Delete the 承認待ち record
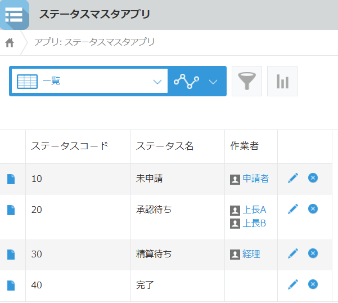This screenshot has width=338, height=303. (313, 209)
